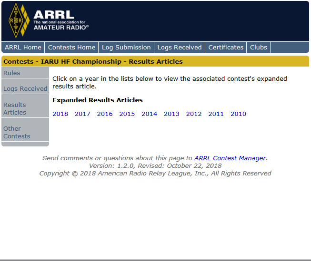Screen dimensions: 311x261
Task: Select Logs Received in the sidebar
Action: pos(25,88)
